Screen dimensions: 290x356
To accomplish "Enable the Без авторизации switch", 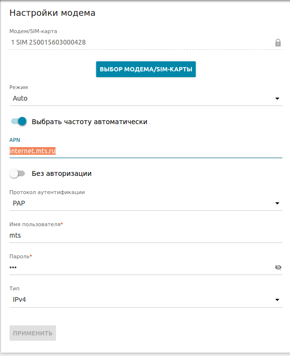I will pyautogui.click(x=17, y=173).
